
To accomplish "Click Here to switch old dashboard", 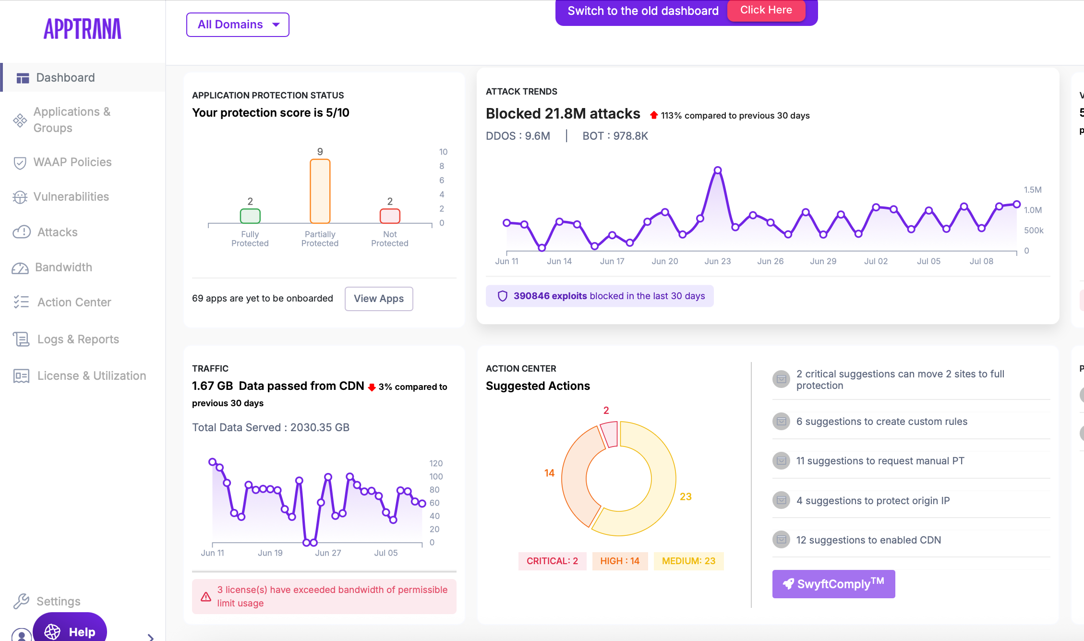I will 766,10.
